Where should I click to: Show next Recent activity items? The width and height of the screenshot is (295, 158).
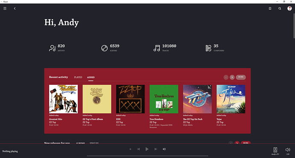232,77
